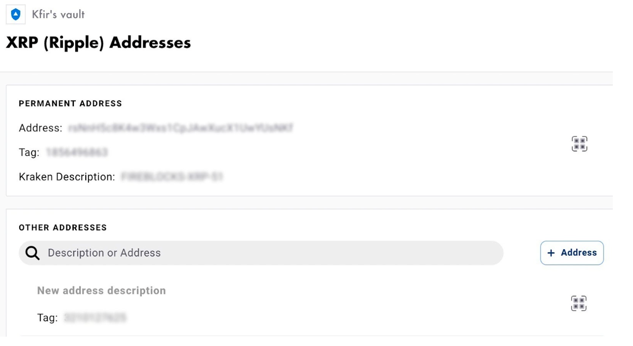
Task: Click the Kraken Description value
Action: tap(172, 177)
